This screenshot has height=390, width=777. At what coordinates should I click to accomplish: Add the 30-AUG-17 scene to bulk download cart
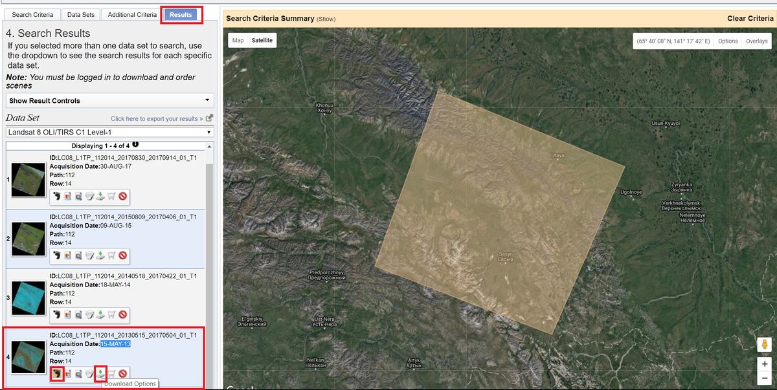[x=110, y=196]
